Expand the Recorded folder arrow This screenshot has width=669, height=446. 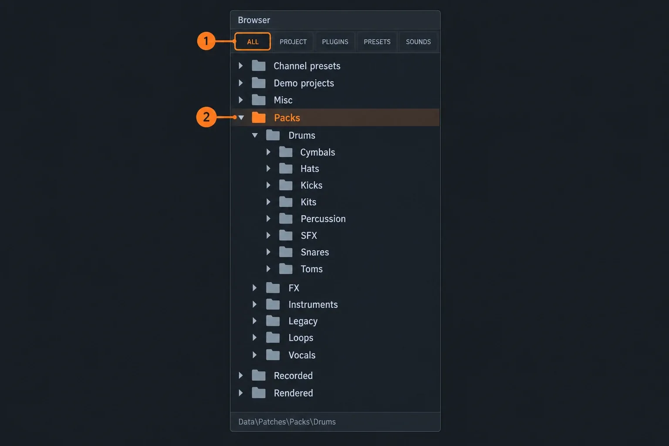point(241,375)
